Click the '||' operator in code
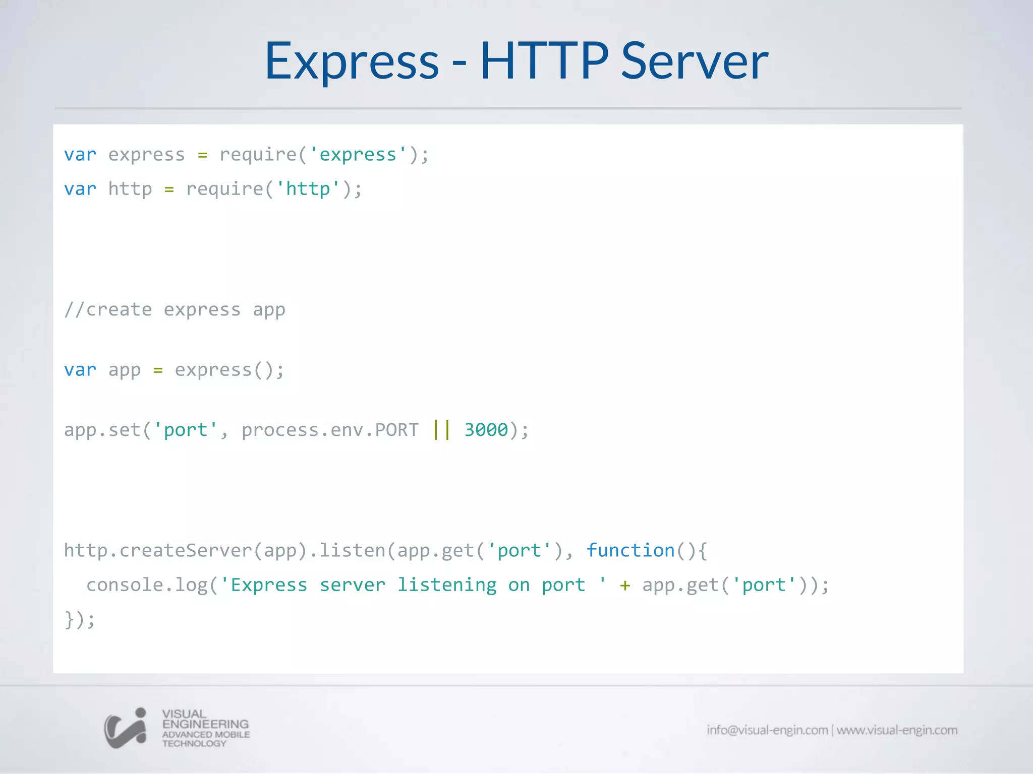The image size is (1033, 774). pos(441,430)
